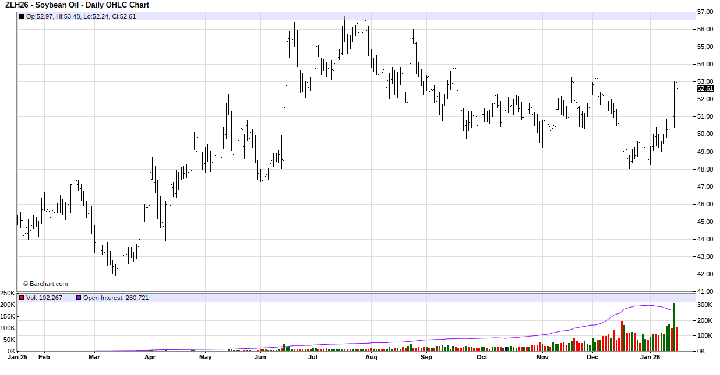This screenshot has height=375, width=720.
Task: Click the 41.00 price axis label
Action: (x=705, y=291)
